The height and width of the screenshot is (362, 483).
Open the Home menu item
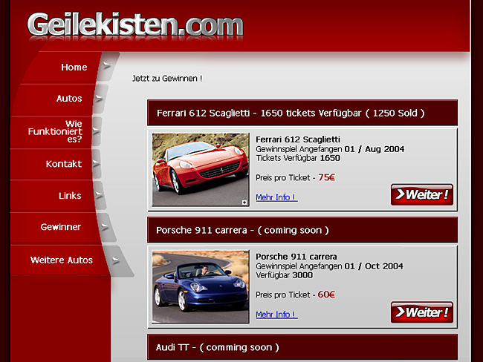coord(74,68)
